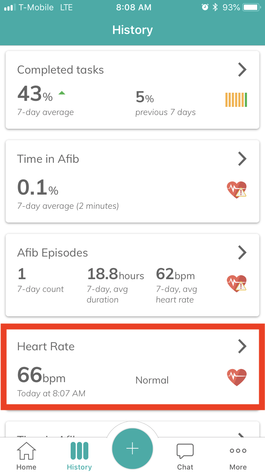Tap the History header title

[x=132, y=30]
